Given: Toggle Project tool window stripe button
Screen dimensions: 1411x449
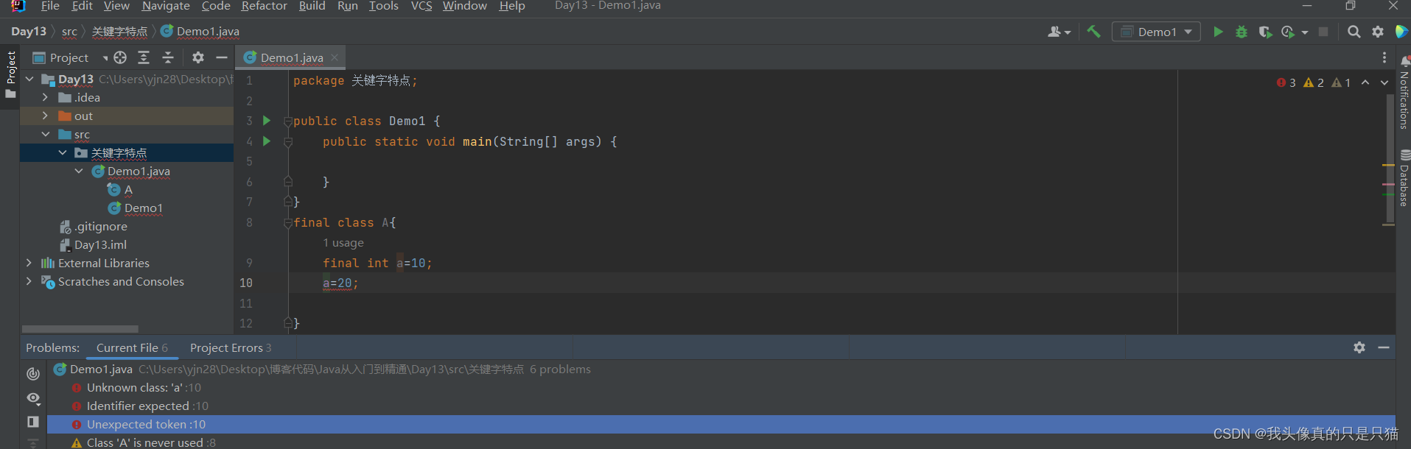Looking at the screenshot, I should [10, 74].
